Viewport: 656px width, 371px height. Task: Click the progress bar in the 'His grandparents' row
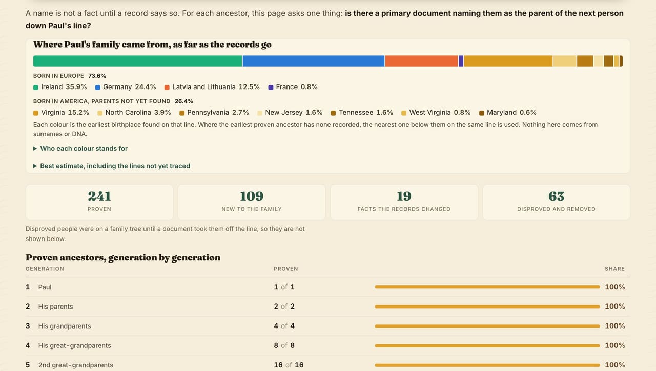pyautogui.click(x=487, y=326)
